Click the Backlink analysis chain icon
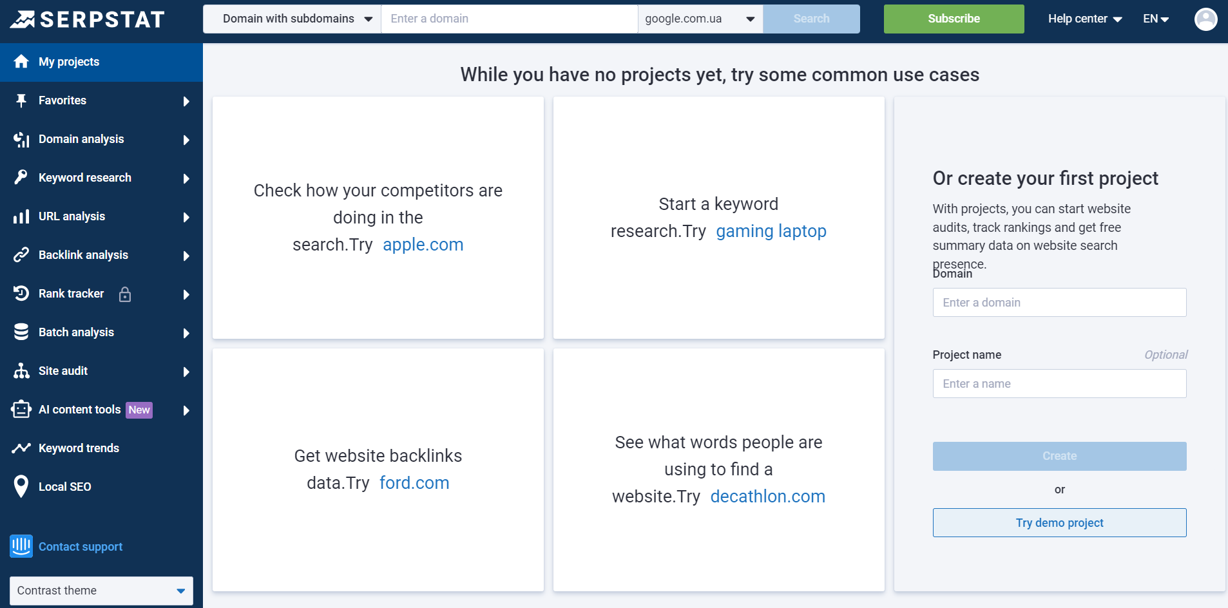Screen dimensions: 1228x608 tap(21, 255)
